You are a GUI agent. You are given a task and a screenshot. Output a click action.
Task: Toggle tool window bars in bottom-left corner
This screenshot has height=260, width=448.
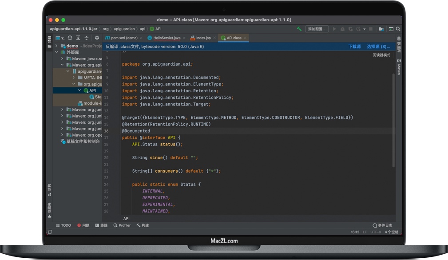pos(50,232)
